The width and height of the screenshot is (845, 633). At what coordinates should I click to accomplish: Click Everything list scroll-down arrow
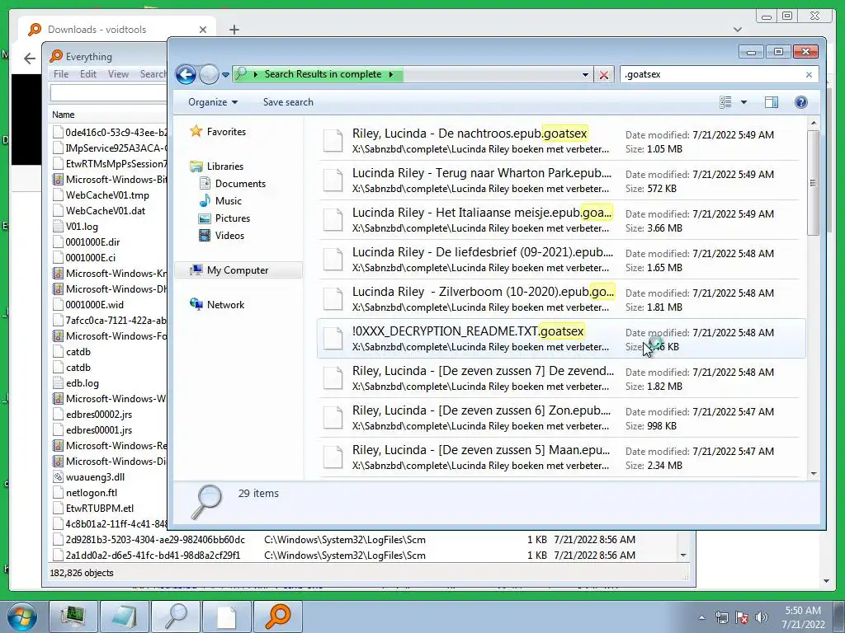[683, 555]
